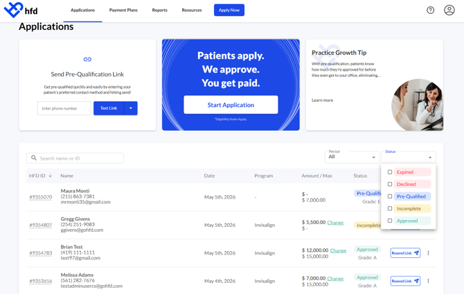The width and height of the screenshot is (464, 294).
Task: Focus the Enter phone number field
Action: click(x=64, y=109)
